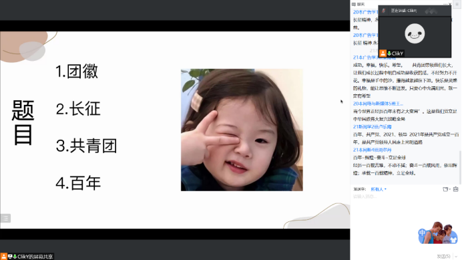Click the orange host icon next to ClikY
This screenshot has width=462, height=260.
pyautogui.click(x=383, y=53)
